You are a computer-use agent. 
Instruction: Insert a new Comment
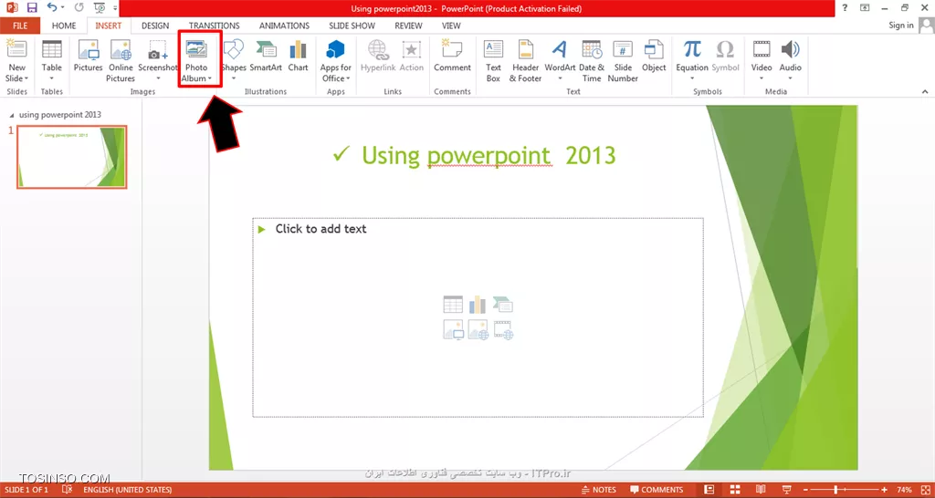click(453, 57)
